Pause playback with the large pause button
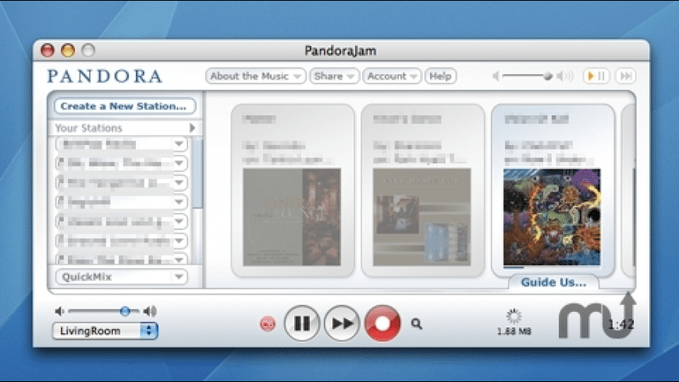Screen dimensions: 679x382 point(302,324)
